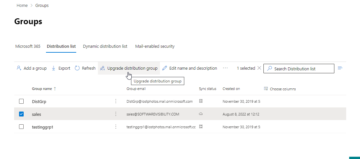360x159 pixels.
Task: Click the DistGrp row created date
Action: pyautogui.click(x=241, y=101)
